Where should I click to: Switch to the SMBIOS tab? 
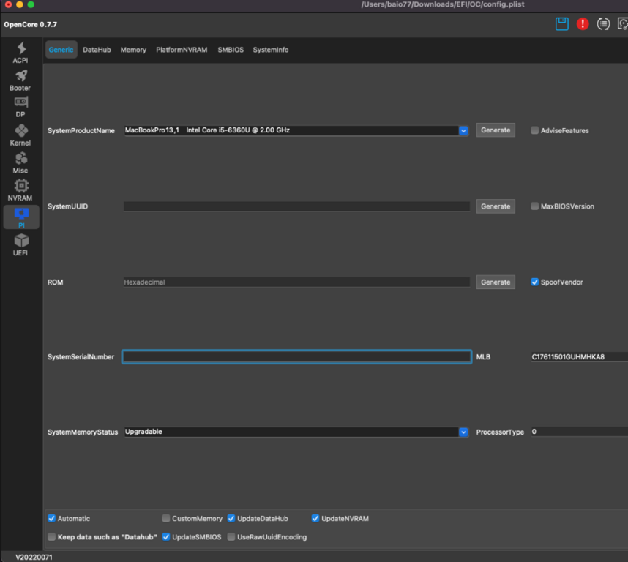coord(231,50)
